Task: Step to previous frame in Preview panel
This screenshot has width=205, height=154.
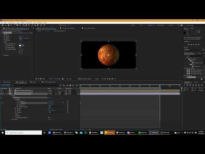Action: [x=191, y=44]
